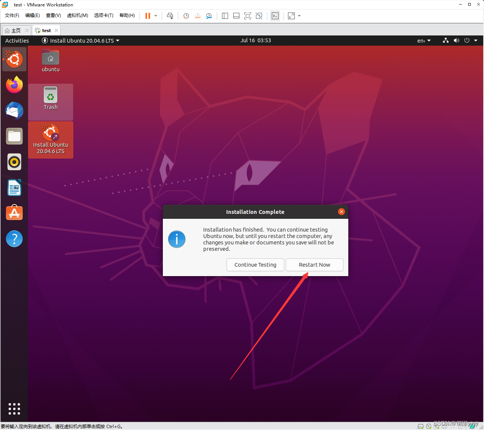Open LibreOffice Writer from the dock

click(14, 187)
